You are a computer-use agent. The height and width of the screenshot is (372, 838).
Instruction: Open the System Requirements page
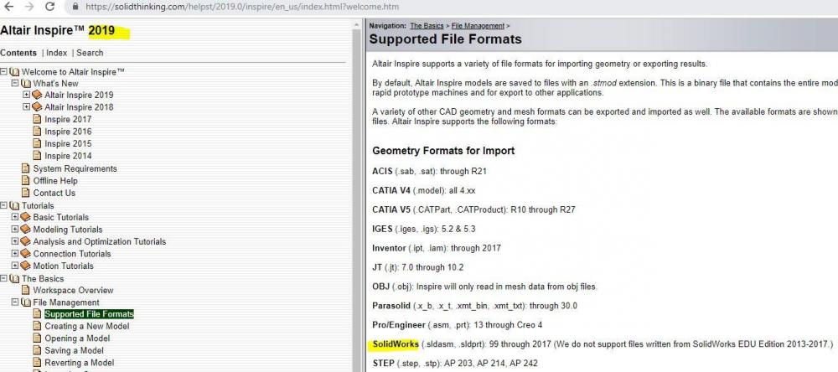(75, 168)
